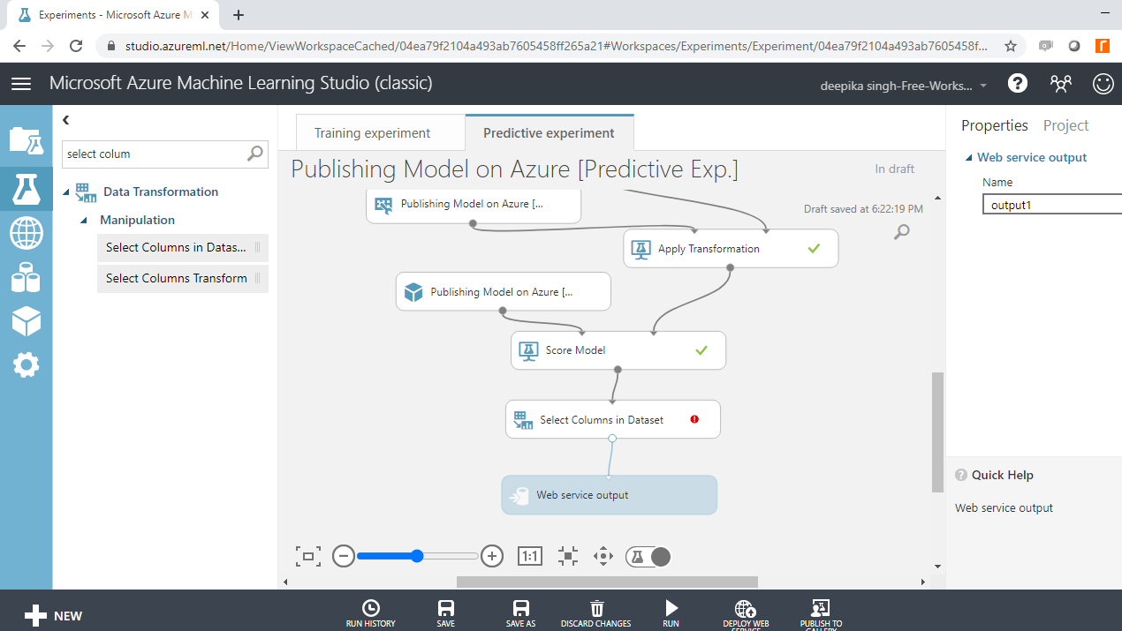Open the workspace dropdown for deepika singh

pyautogui.click(x=905, y=86)
